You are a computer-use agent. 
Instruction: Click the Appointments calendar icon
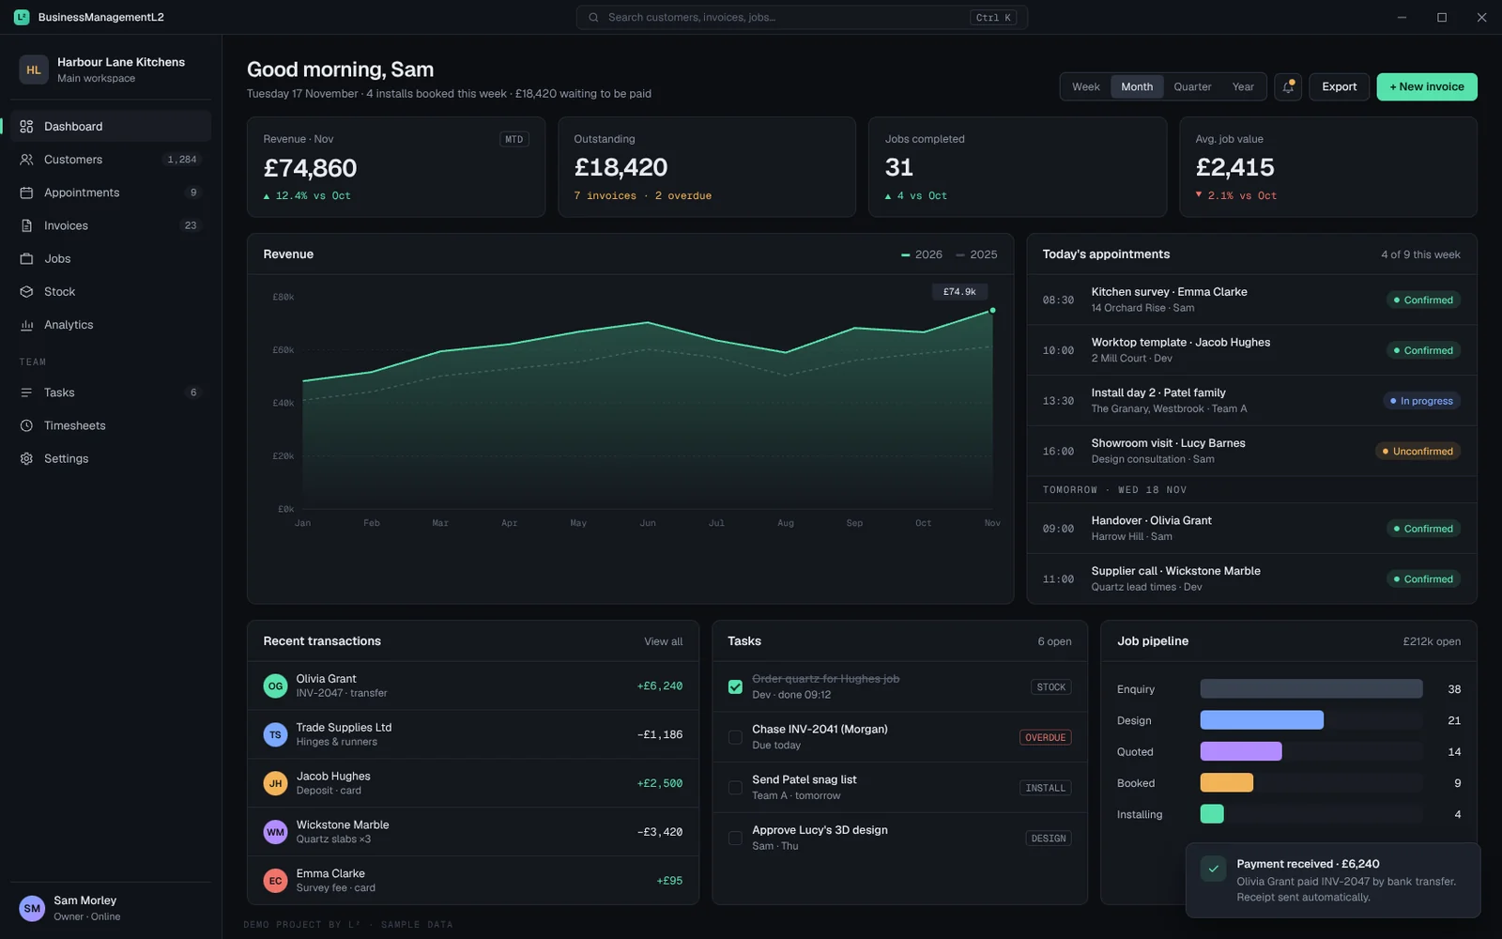coord(26,192)
